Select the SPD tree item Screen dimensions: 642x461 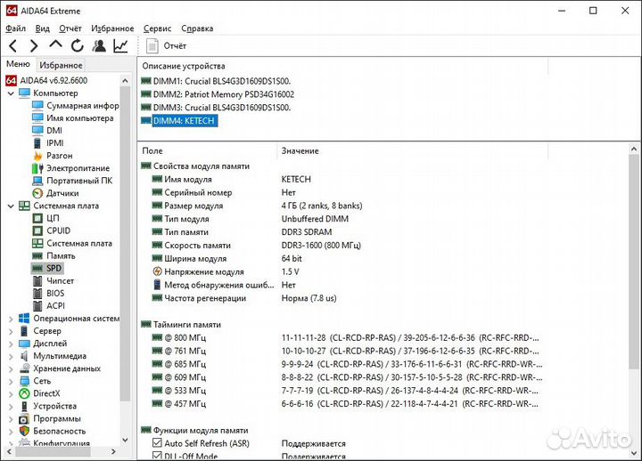pyautogui.click(x=47, y=269)
